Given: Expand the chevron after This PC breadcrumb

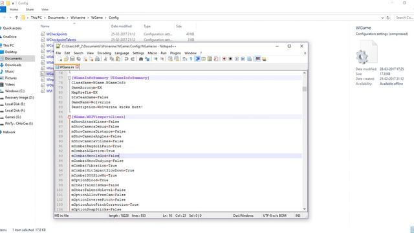Looking at the screenshot, I should click(x=45, y=17).
